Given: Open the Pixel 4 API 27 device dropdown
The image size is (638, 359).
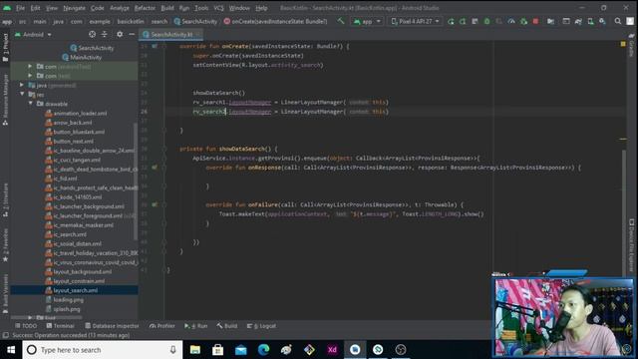Looking at the screenshot, I should click(415, 21).
